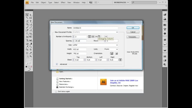Viewport: 192px width, 108px height.
Task: Select the Pencil tool
Action: 31,27
